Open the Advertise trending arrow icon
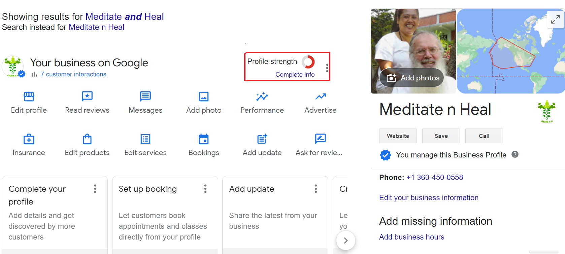The width and height of the screenshot is (565, 254). point(321,97)
